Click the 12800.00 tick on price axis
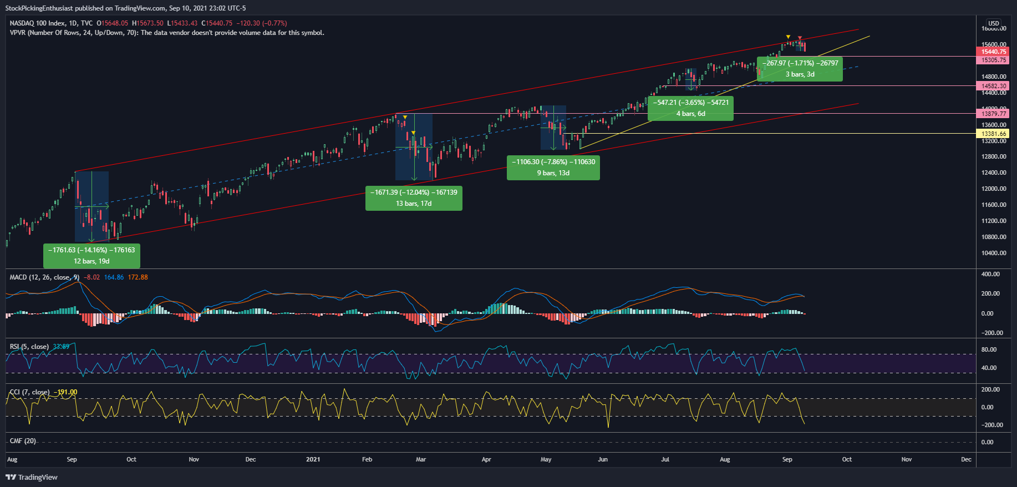Screen dimensions: 1017x487 tap(994, 156)
